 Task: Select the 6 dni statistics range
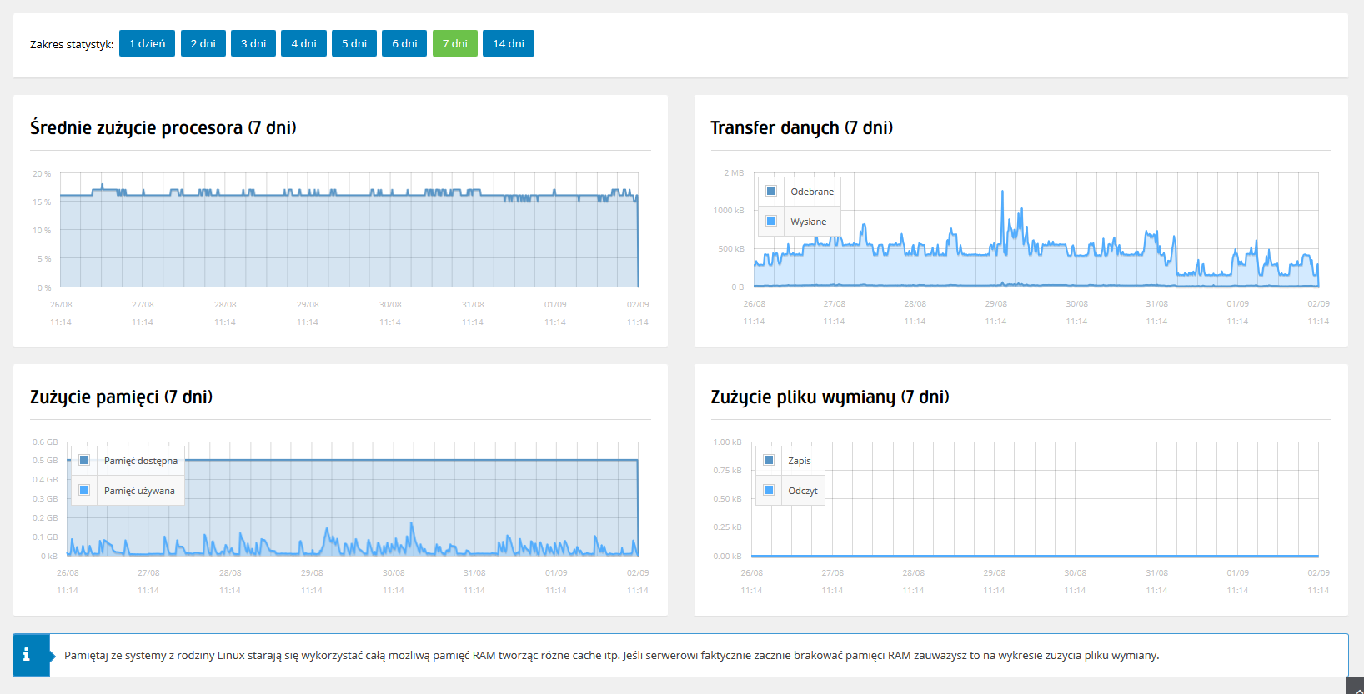coord(404,43)
